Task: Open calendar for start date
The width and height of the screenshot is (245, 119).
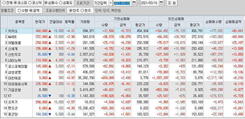Action: click(134, 3)
